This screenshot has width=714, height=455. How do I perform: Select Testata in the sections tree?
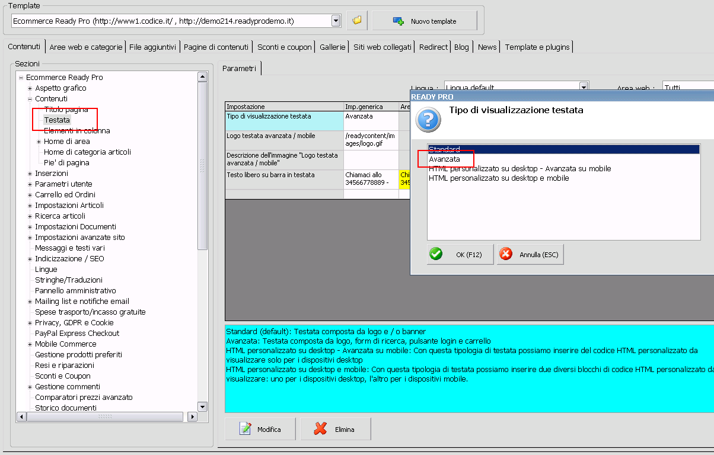[57, 120]
